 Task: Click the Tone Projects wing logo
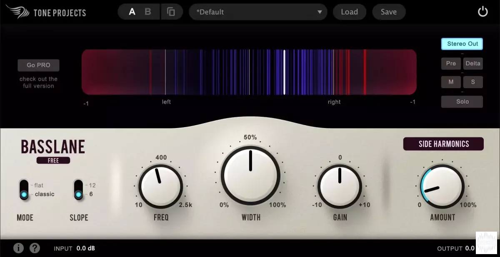[x=17, y=12]
